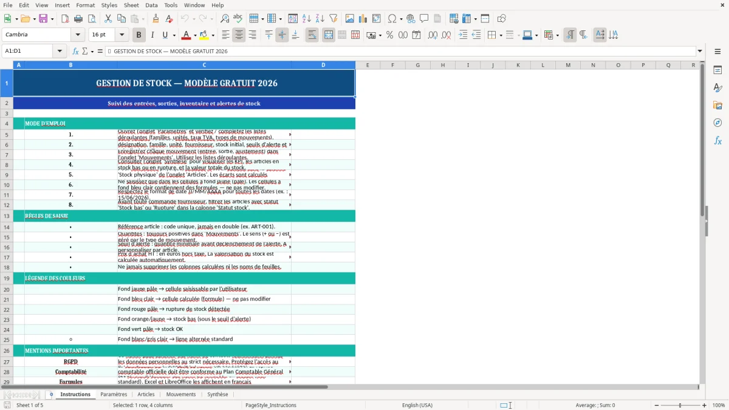Open the borders dropdown arrow
The height and width of the screenshot is (410, 729).
(501, 35)
